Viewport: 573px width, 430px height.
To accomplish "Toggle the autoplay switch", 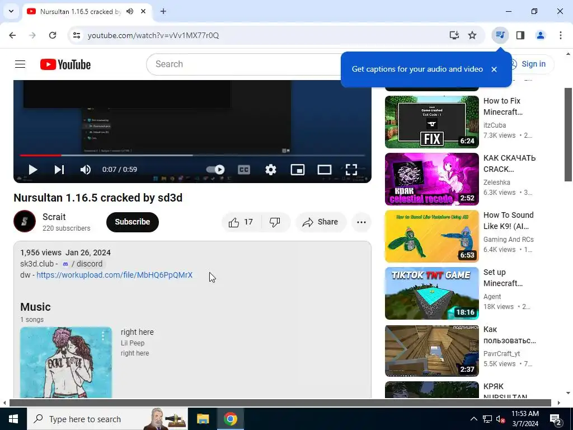I will [215, 170].
